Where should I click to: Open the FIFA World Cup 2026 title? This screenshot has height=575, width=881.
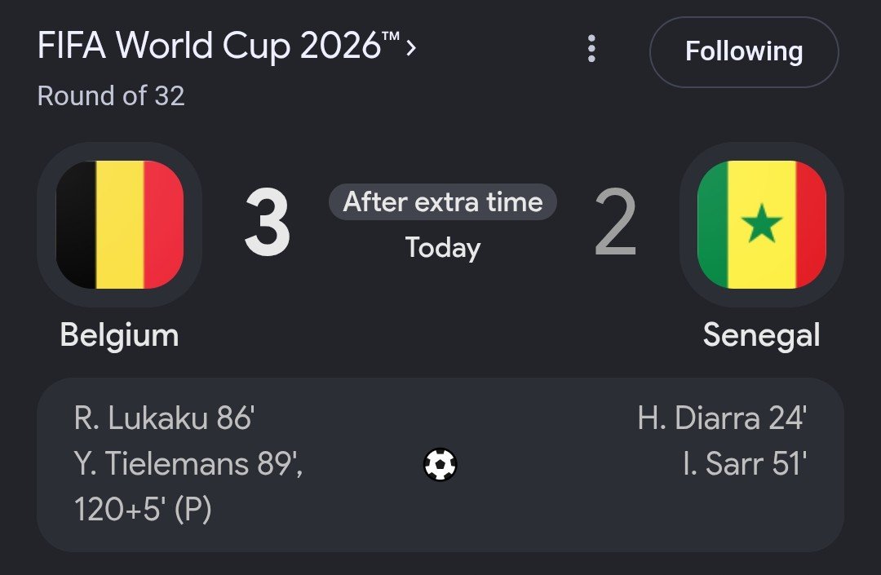219,46
